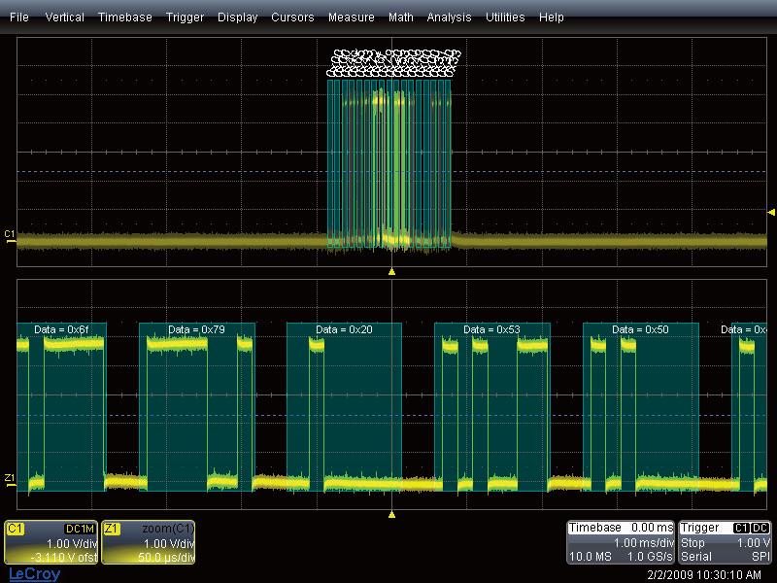Select trigger delay marker below upper grid

(x=391, y=272)
